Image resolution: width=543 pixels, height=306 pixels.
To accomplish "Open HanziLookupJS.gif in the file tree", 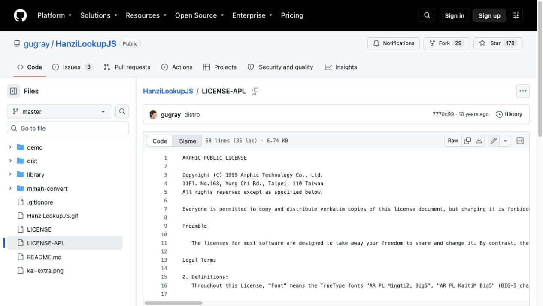I will 53,216.
